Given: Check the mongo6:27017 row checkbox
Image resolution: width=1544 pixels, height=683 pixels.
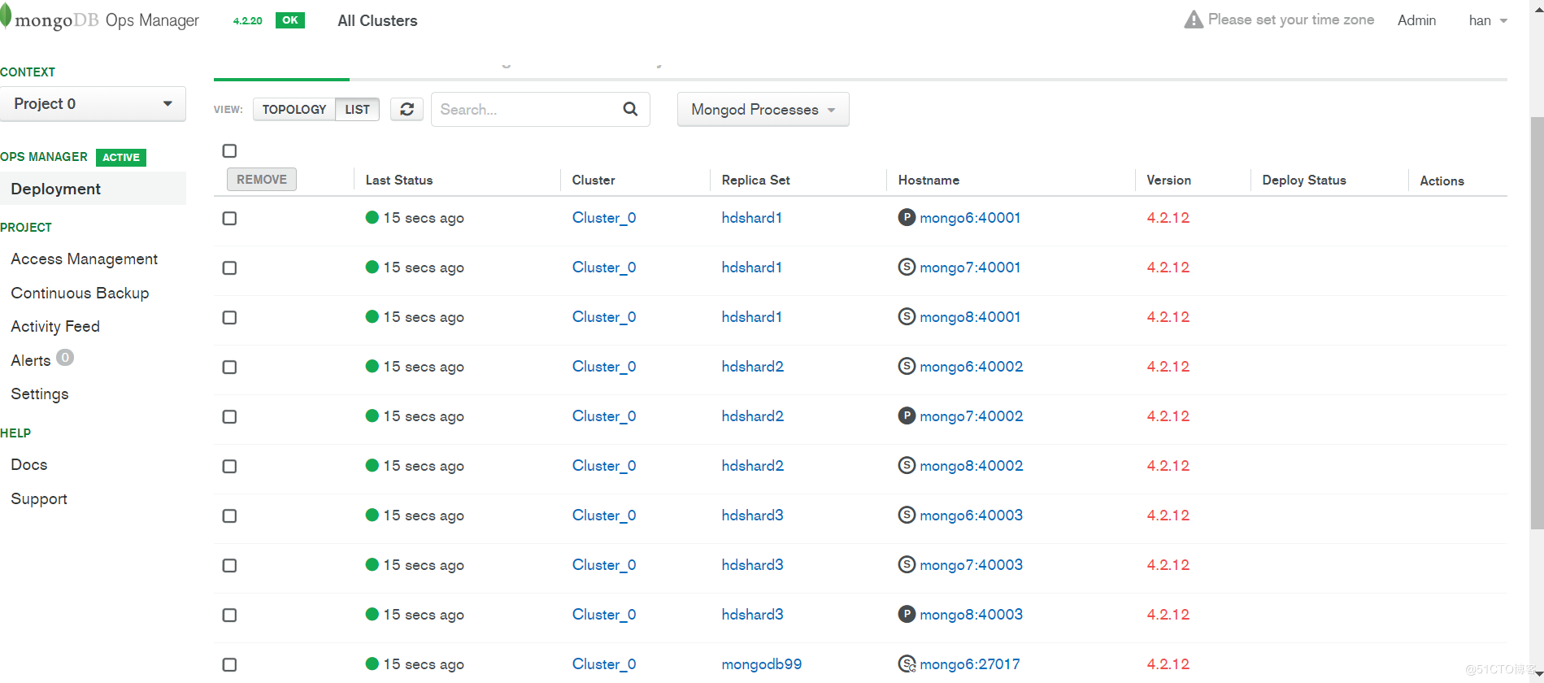Looking at the screenshot, I should tap(229, 664).
